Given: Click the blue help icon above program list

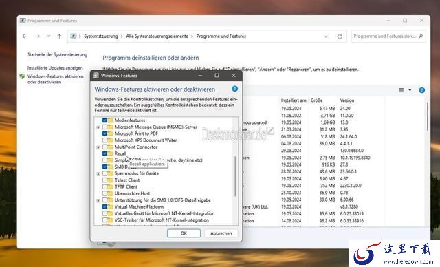Looking at the screenshot, I should pos(421,90).
